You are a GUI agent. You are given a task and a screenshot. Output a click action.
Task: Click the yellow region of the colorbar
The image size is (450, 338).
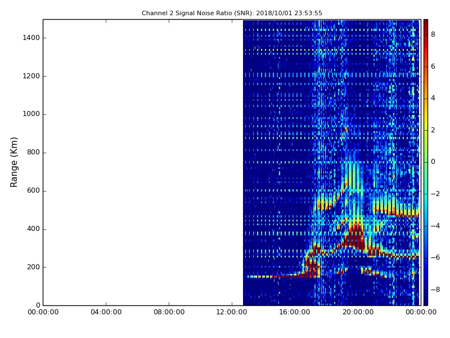(x=426, y=121)
